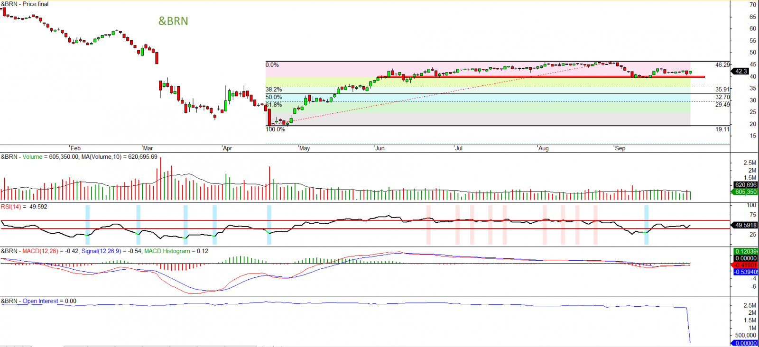Click the '15' price axis value

coord(753,136)
